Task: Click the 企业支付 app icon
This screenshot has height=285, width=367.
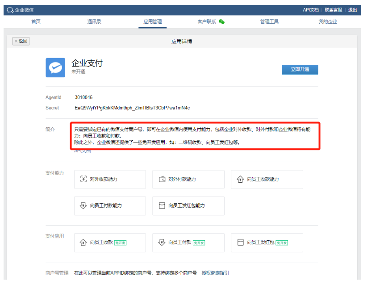Action: click(55, 67)
